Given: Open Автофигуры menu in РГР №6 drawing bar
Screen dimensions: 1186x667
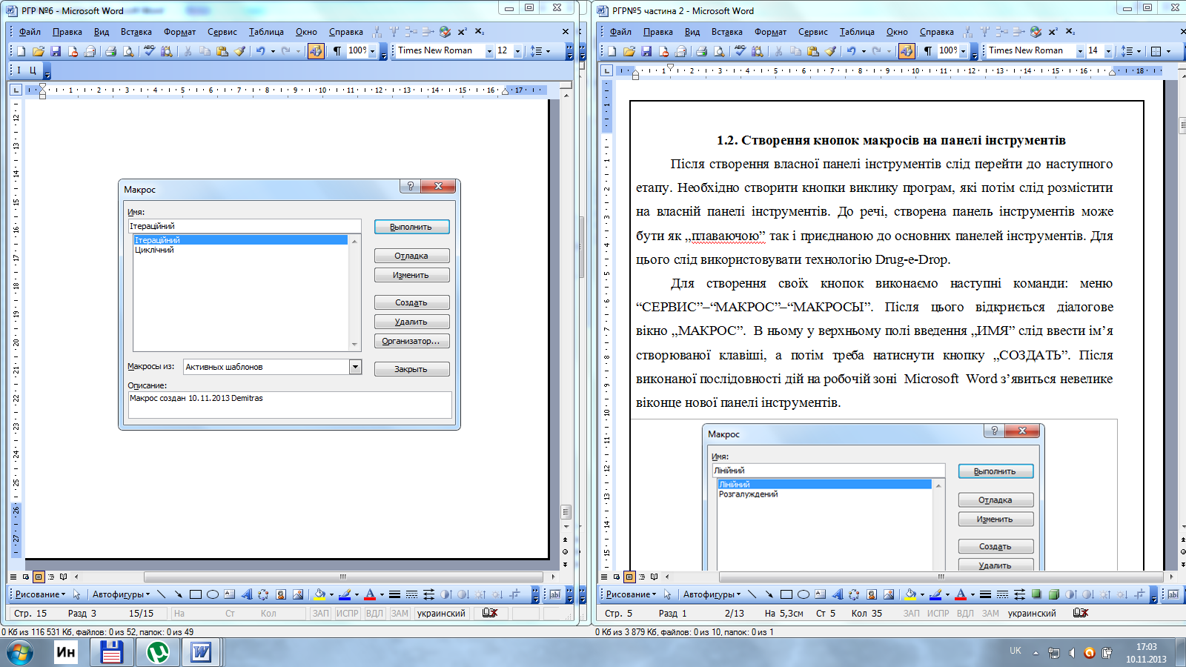Looking at the screenshot, I should 121,594.
